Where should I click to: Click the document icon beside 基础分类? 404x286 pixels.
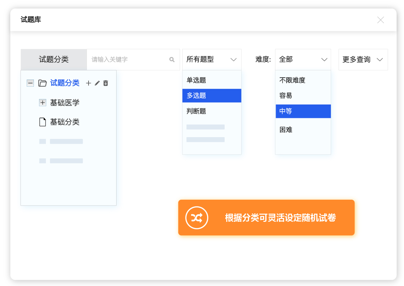click(x=42, y=122)
